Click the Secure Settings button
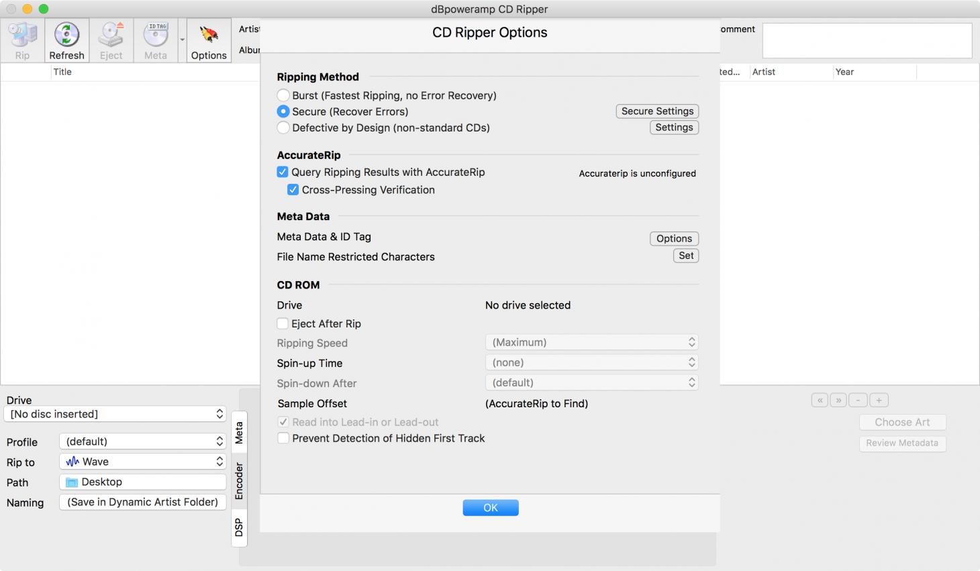This screenshot has width=980, height=571. [656, 111]
